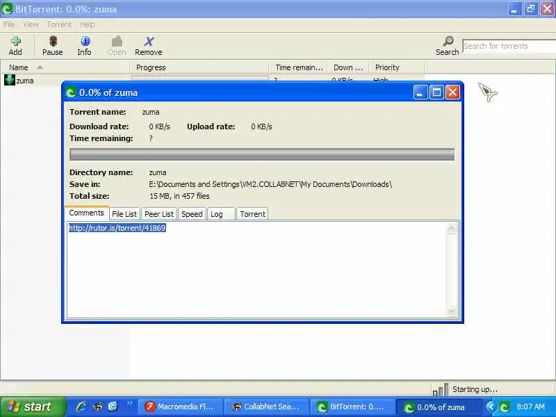Click the Open folder toolbar icon
This screenshot has height=417, width=556.
pos(117,41)
